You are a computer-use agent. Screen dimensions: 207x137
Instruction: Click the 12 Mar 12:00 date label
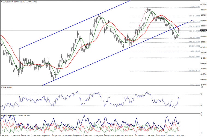coord(15,136)
